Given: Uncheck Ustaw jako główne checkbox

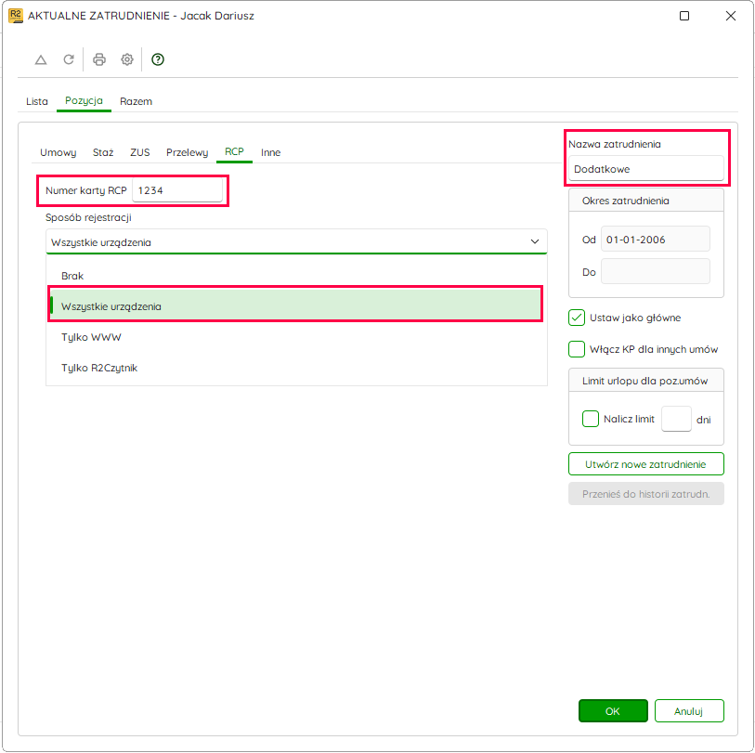Looking at the screenshot, I should 577,318.
